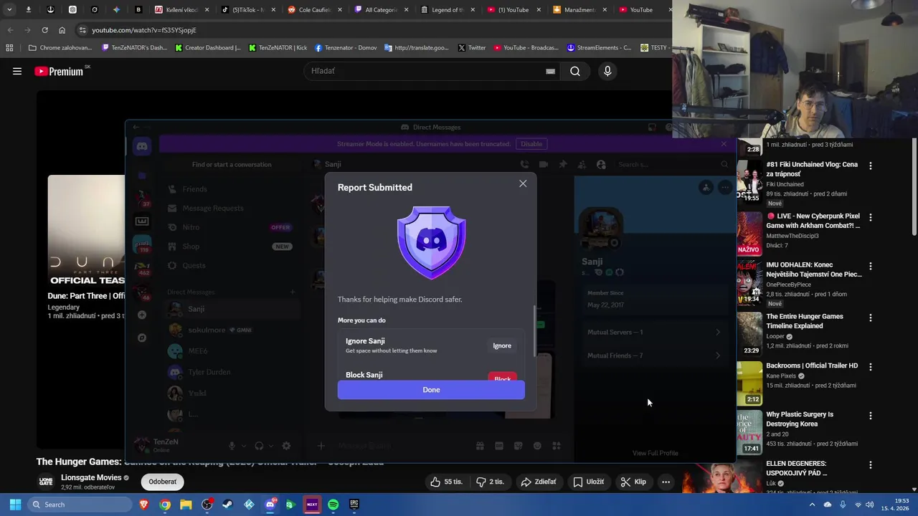918x516 pixels.
Task: Open The Entire Hunger Games Timeline thumbnail
Action: click(x=749, y=333)
